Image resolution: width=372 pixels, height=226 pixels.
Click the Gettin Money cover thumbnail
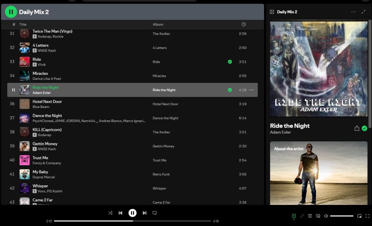pos(24,146)
